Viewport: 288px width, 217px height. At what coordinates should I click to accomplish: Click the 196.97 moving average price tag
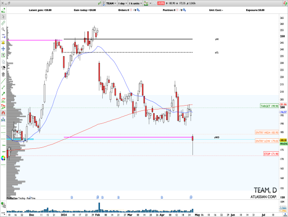tap(283, 112)
